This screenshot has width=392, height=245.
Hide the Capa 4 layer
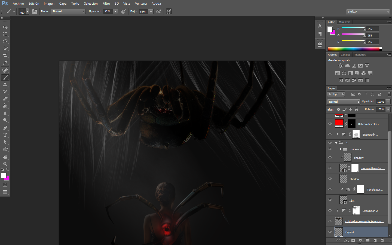[330, 232]
